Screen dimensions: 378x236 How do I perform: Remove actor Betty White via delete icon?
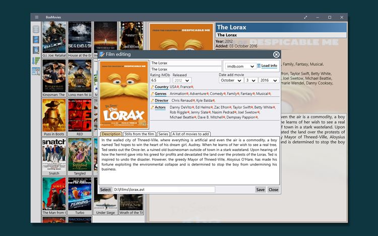point(274,108)
